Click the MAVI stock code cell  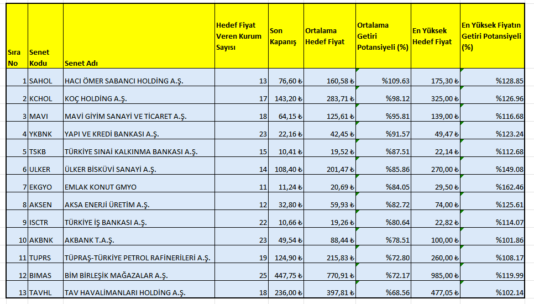point(46,113)
